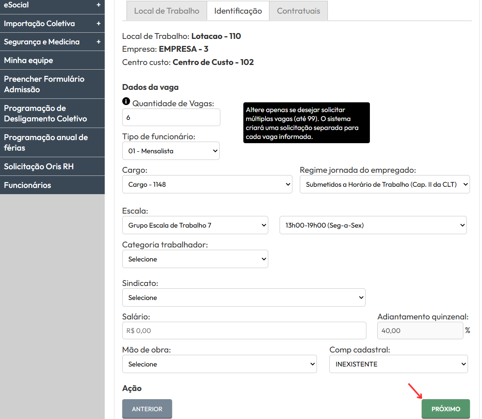The width and height of the screenshot is (482, 419).
Task: Switch to Identificação tab
Action: tap(238, 11)
